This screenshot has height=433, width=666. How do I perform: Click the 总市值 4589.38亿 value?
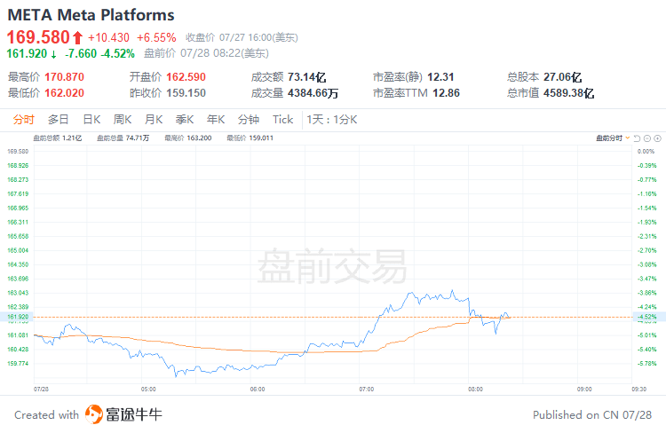(x=568, y=93)
